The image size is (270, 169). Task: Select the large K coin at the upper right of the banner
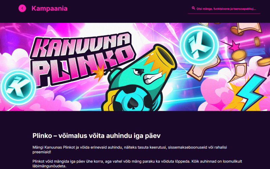click(199, 45)
